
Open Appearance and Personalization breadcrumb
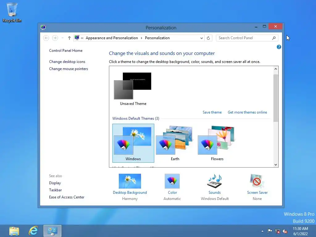tap(112, 38)
